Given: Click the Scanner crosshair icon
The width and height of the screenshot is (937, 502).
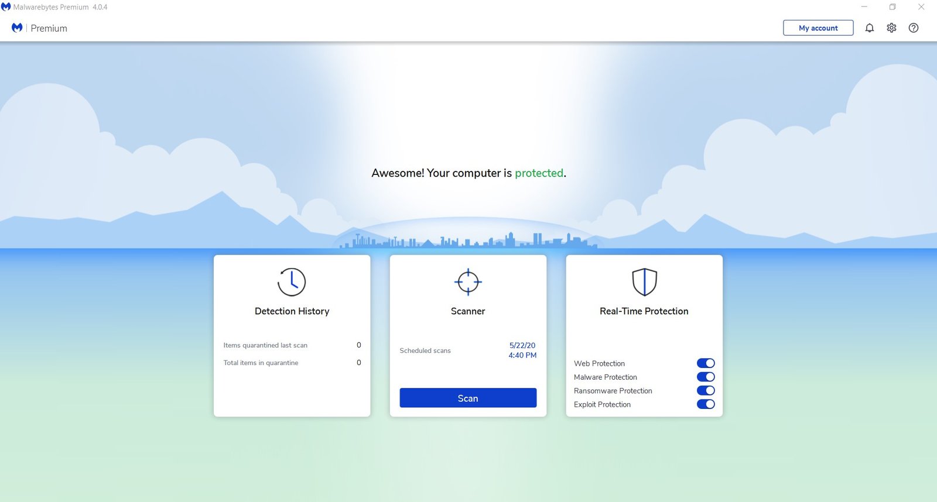Looking at the screenshot, I should click(x=468, y=282).
